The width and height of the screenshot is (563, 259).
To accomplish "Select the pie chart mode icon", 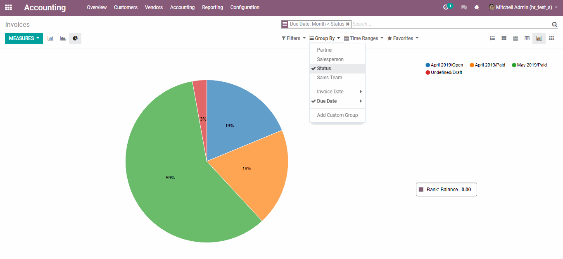I will 75,38.
